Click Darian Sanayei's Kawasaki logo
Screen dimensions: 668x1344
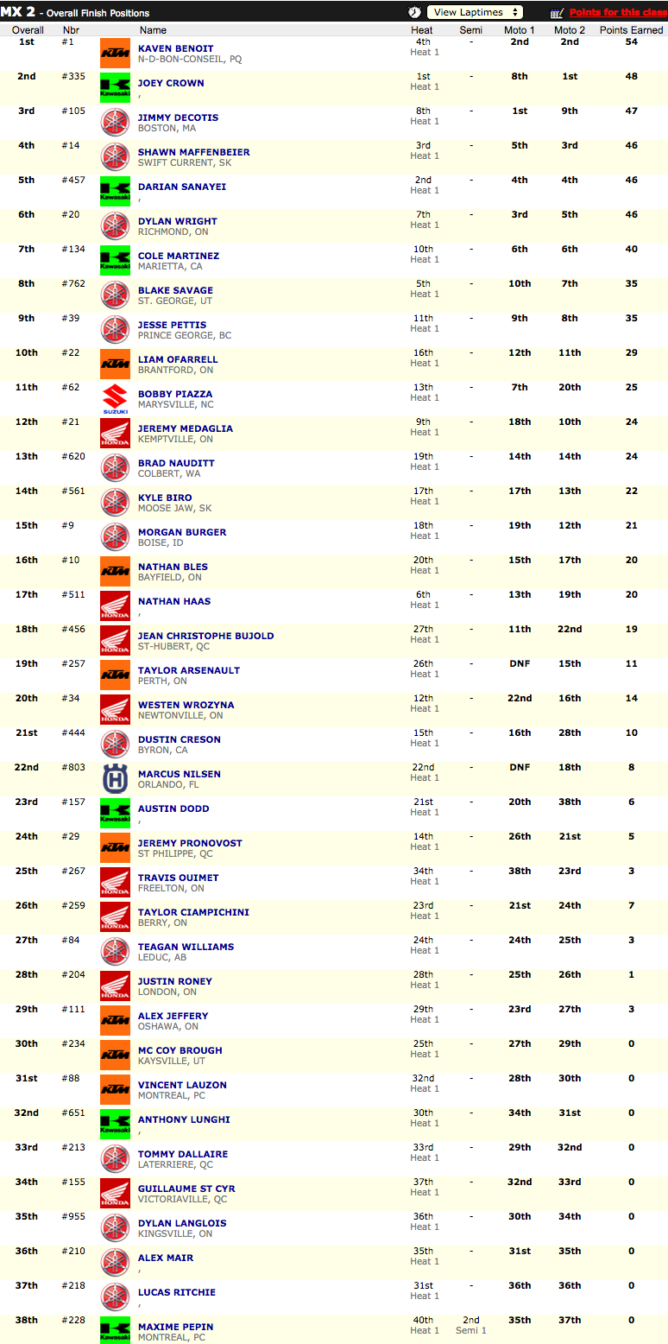pos(115,191)
